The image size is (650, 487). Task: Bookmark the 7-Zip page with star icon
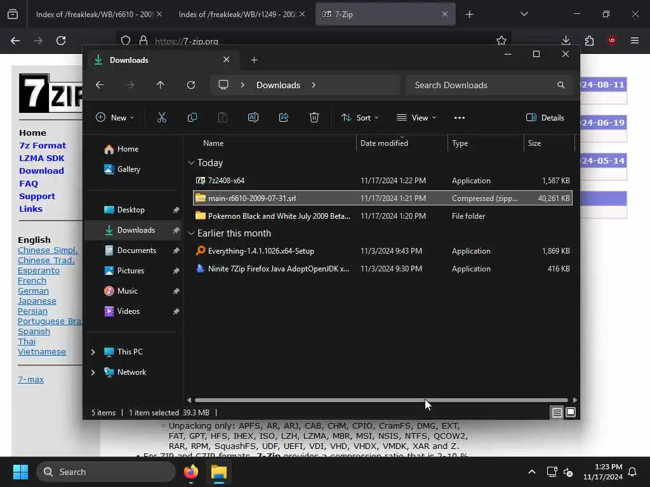pyautogui.click(x=501, y=41)
